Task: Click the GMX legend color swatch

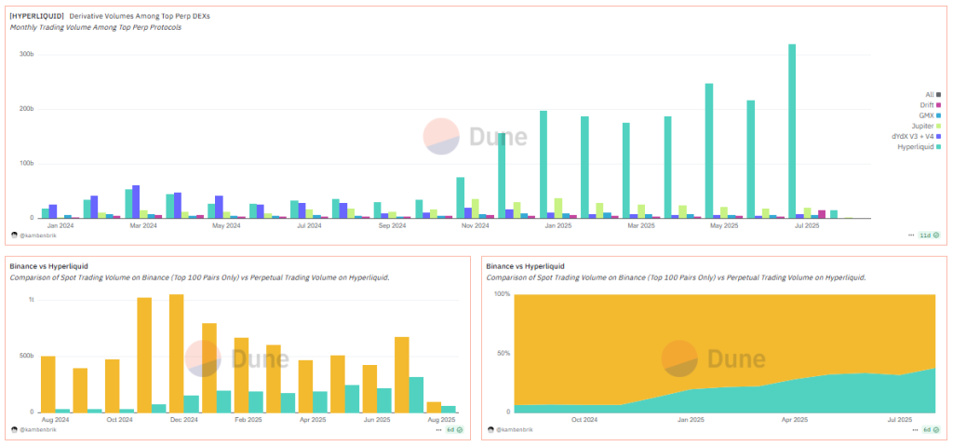Action: coord(939,115)
